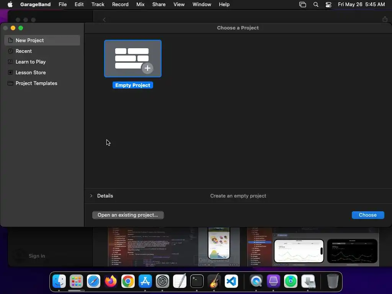Launch Firefox from the Dock
392x294 pixels.
[111, 281]
